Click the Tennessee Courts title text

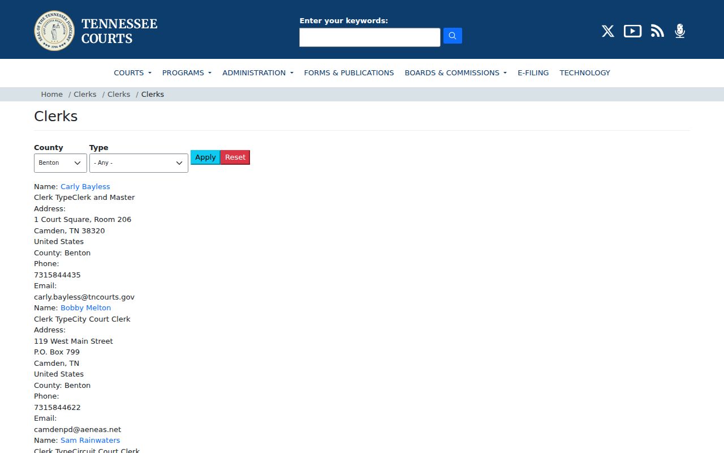pyautogui.click(x=119, y=31)
